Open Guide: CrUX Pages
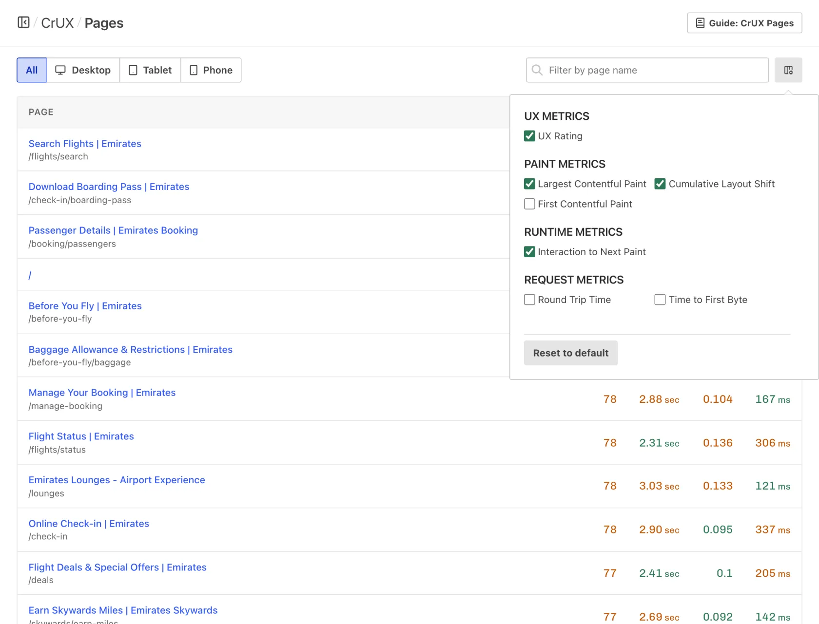The image size is (819, 624). coord(744,23)
